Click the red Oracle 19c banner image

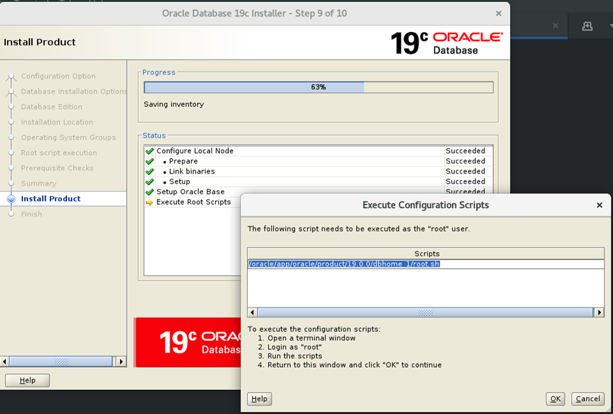click(x=188, y=342)
